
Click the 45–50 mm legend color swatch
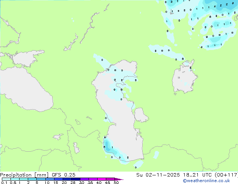click(110, 179)
